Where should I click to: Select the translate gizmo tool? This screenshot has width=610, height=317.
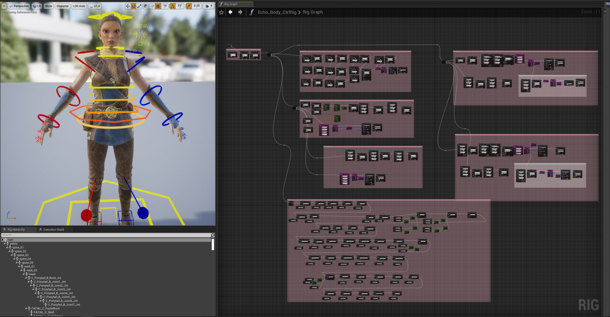127,6
